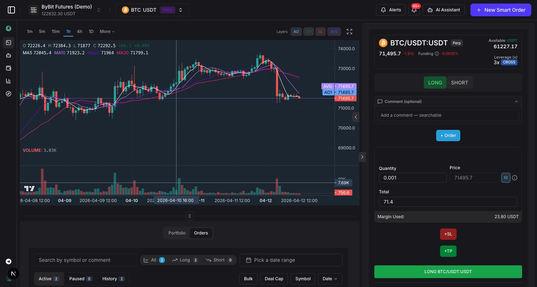Image resolution: width=537 pixels, height=287 pixels.
Task: Switch to the Portfolio tab
Action: click(x=177, y=233)
